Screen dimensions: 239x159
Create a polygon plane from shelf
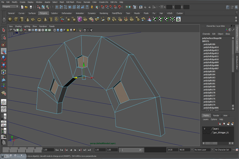(33, 19)
